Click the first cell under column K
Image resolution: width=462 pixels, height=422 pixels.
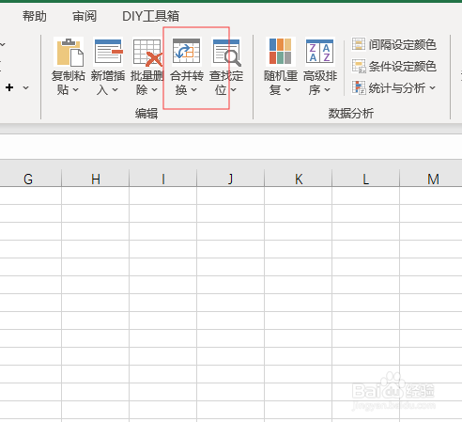(299, 195)
